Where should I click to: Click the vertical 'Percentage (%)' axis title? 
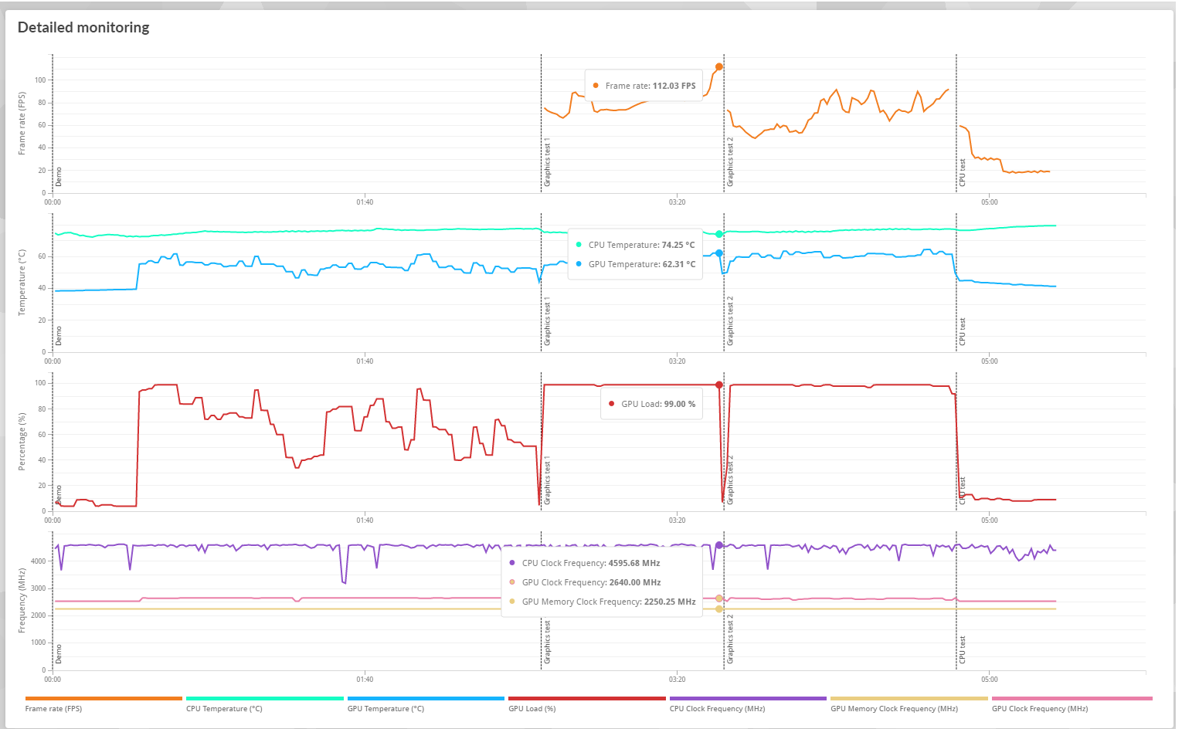tap(22, 441)
